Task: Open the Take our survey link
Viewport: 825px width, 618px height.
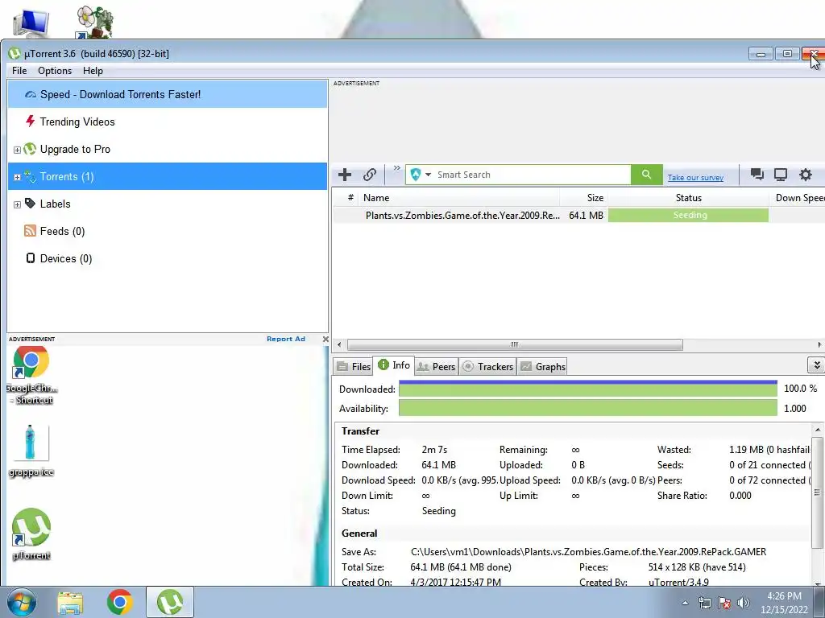Action: (x=695, y=178)
